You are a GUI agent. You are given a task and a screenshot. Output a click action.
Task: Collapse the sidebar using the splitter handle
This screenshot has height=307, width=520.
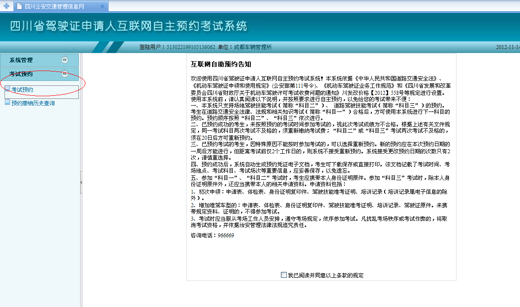tap(81, 182)
